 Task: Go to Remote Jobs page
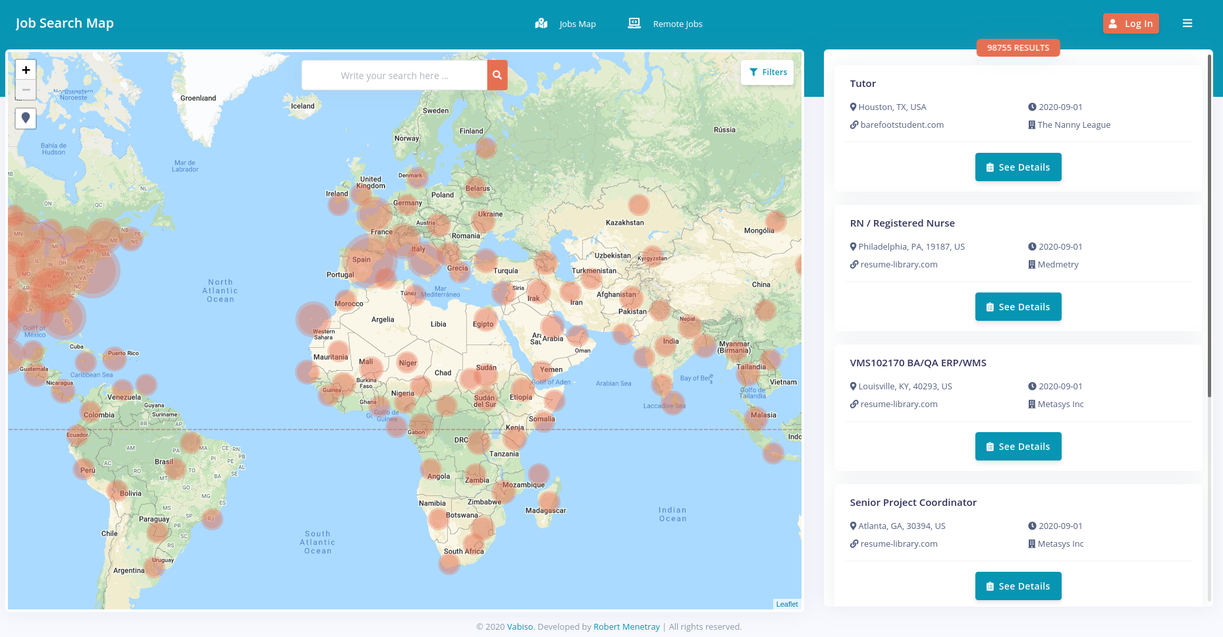(665, 24)
